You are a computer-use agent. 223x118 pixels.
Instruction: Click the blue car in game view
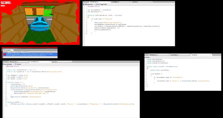(x=40, y=24)
